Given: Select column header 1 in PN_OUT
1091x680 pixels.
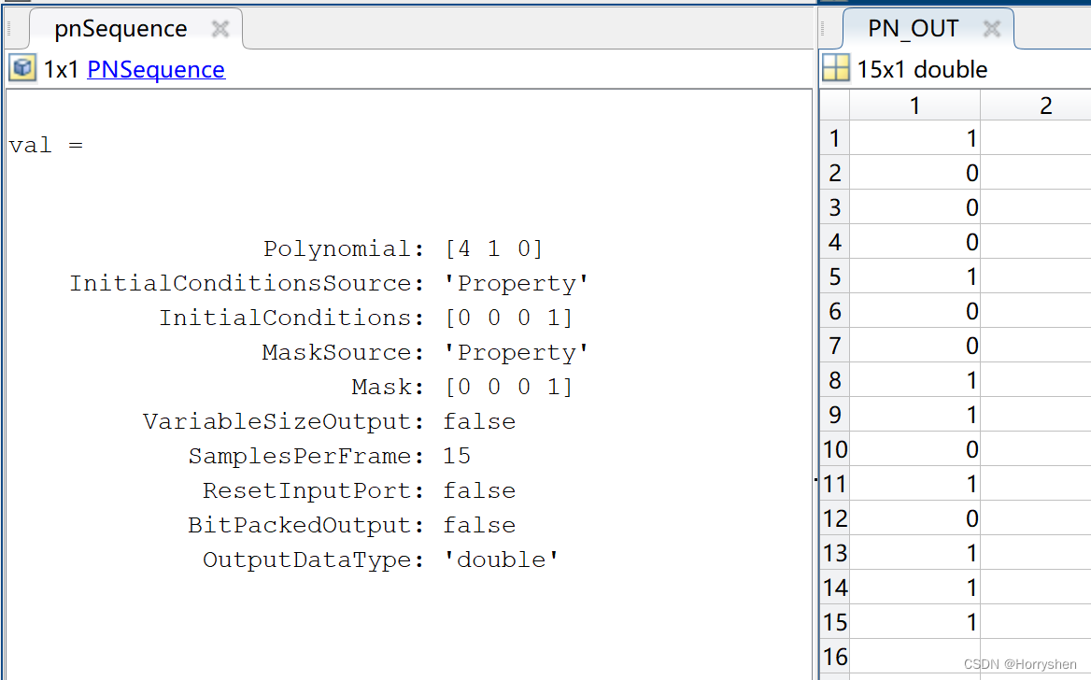Looking at the screenshot, I should [914, 106].
